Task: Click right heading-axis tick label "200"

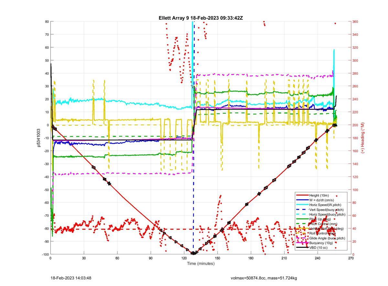Action: 355,125
